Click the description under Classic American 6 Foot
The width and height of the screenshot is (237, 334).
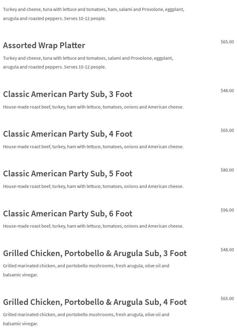(x=93, y=226)
